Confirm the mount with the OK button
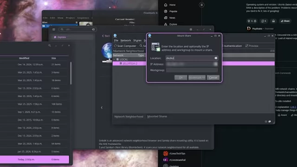 pos(181,77)
